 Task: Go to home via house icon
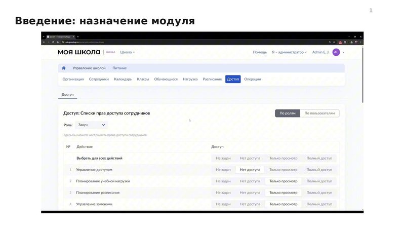click(x=64, y=68)
